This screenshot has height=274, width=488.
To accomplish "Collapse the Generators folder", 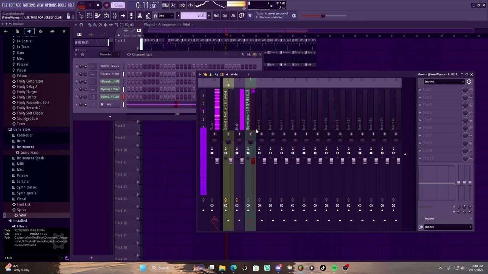I will [x=22, y=129].
